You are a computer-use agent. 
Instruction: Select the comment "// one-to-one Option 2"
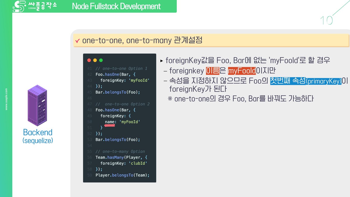tap(122, 104)
